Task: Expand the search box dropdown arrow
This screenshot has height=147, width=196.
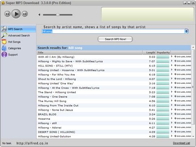Action: pos(186,31)
